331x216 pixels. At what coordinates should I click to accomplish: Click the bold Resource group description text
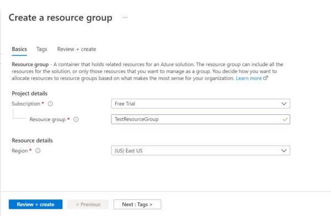(x=30, y=65)
